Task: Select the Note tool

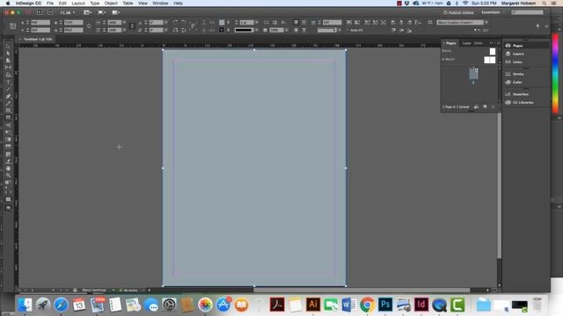Action: (x=8, y=154)
